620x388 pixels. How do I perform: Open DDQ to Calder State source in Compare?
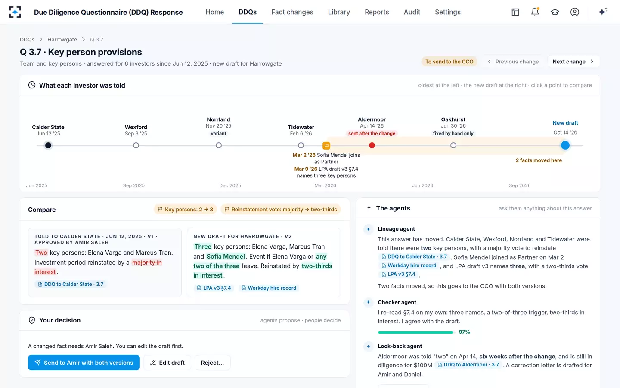[71, 285]
